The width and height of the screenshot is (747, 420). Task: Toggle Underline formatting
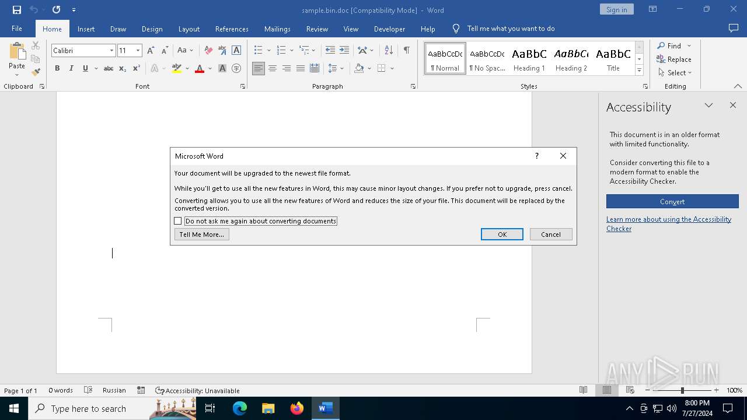(85, 68)
